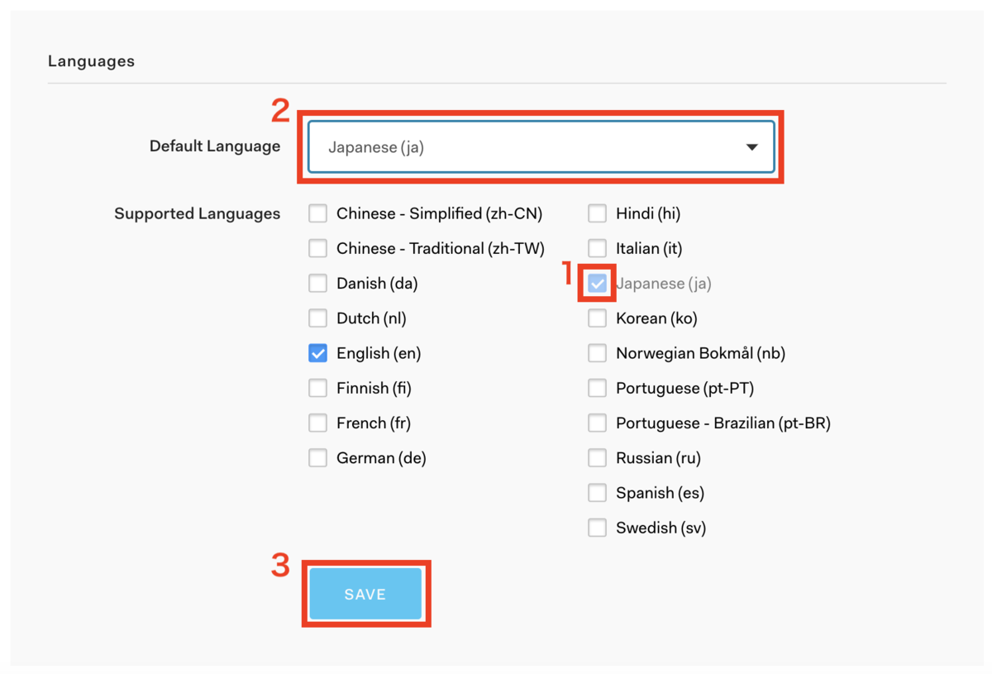
Task: Open the Default Language dropdown
Action: point(541,147)
